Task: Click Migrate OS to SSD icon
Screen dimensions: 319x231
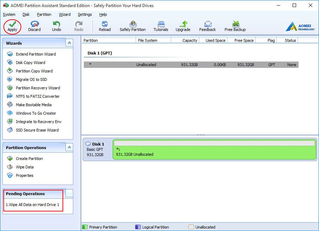Action: [10, 79]
